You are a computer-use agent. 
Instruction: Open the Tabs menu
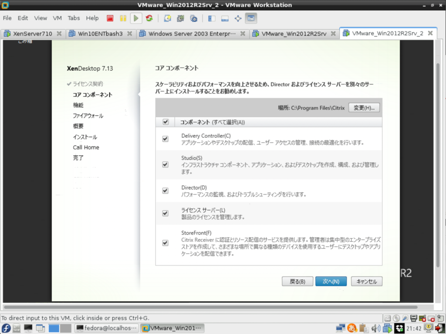(74, 18)
